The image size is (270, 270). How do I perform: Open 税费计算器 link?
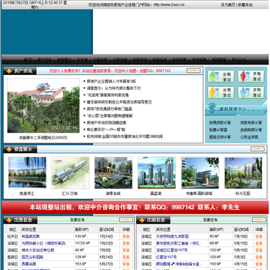point(218,130)
